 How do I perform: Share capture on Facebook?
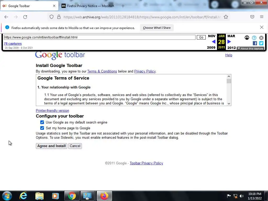pos(255,43)
